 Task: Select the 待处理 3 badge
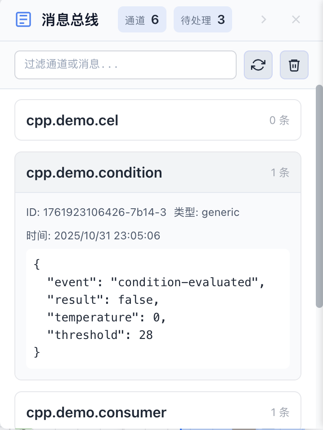(203, 19)
